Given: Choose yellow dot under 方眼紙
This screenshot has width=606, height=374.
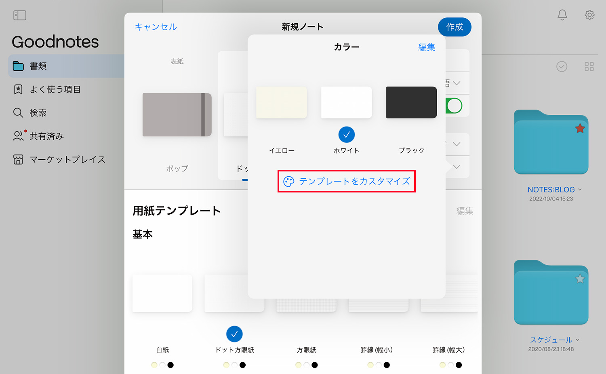Looking at the screenshot, I should (298, 365).
